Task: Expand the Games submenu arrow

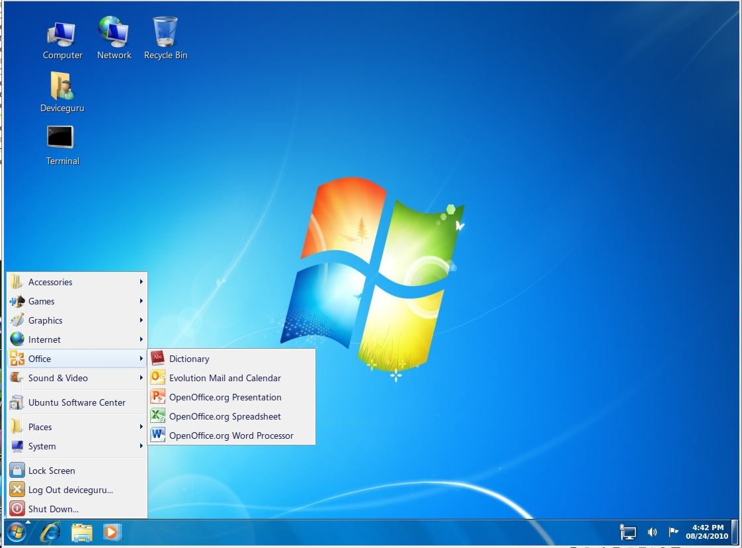Action: (141, 300)
